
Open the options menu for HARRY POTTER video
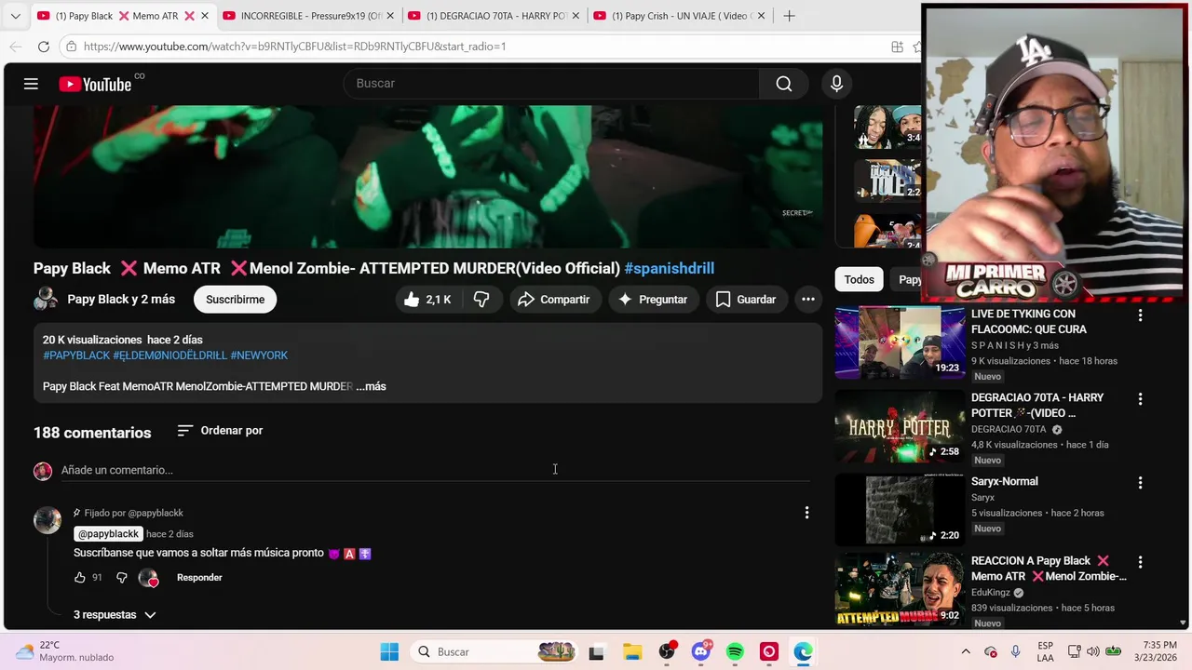pyautogui.click(x=1140, y=399)
